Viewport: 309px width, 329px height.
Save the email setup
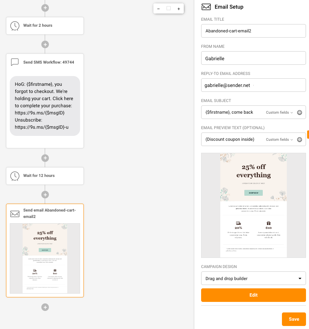pyautogui.click(x=294, y=319)
